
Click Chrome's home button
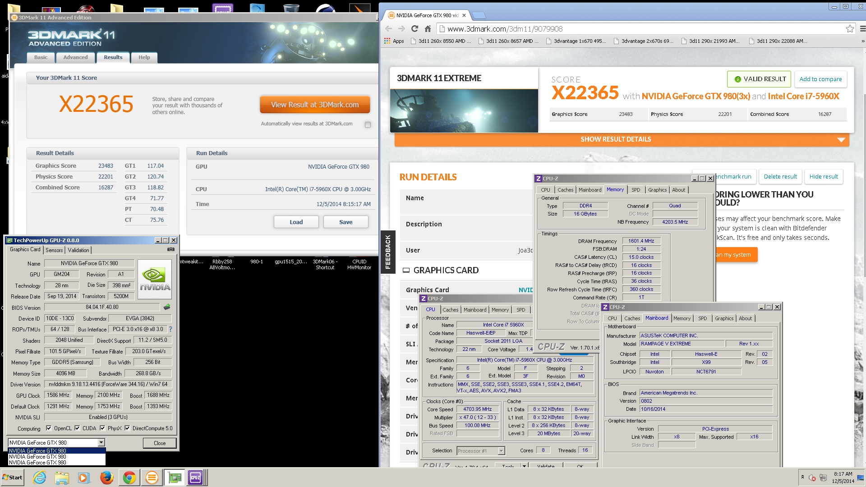point(428,29)
